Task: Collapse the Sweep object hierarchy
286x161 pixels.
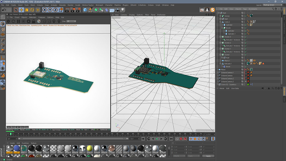Action: click(220, 16)
